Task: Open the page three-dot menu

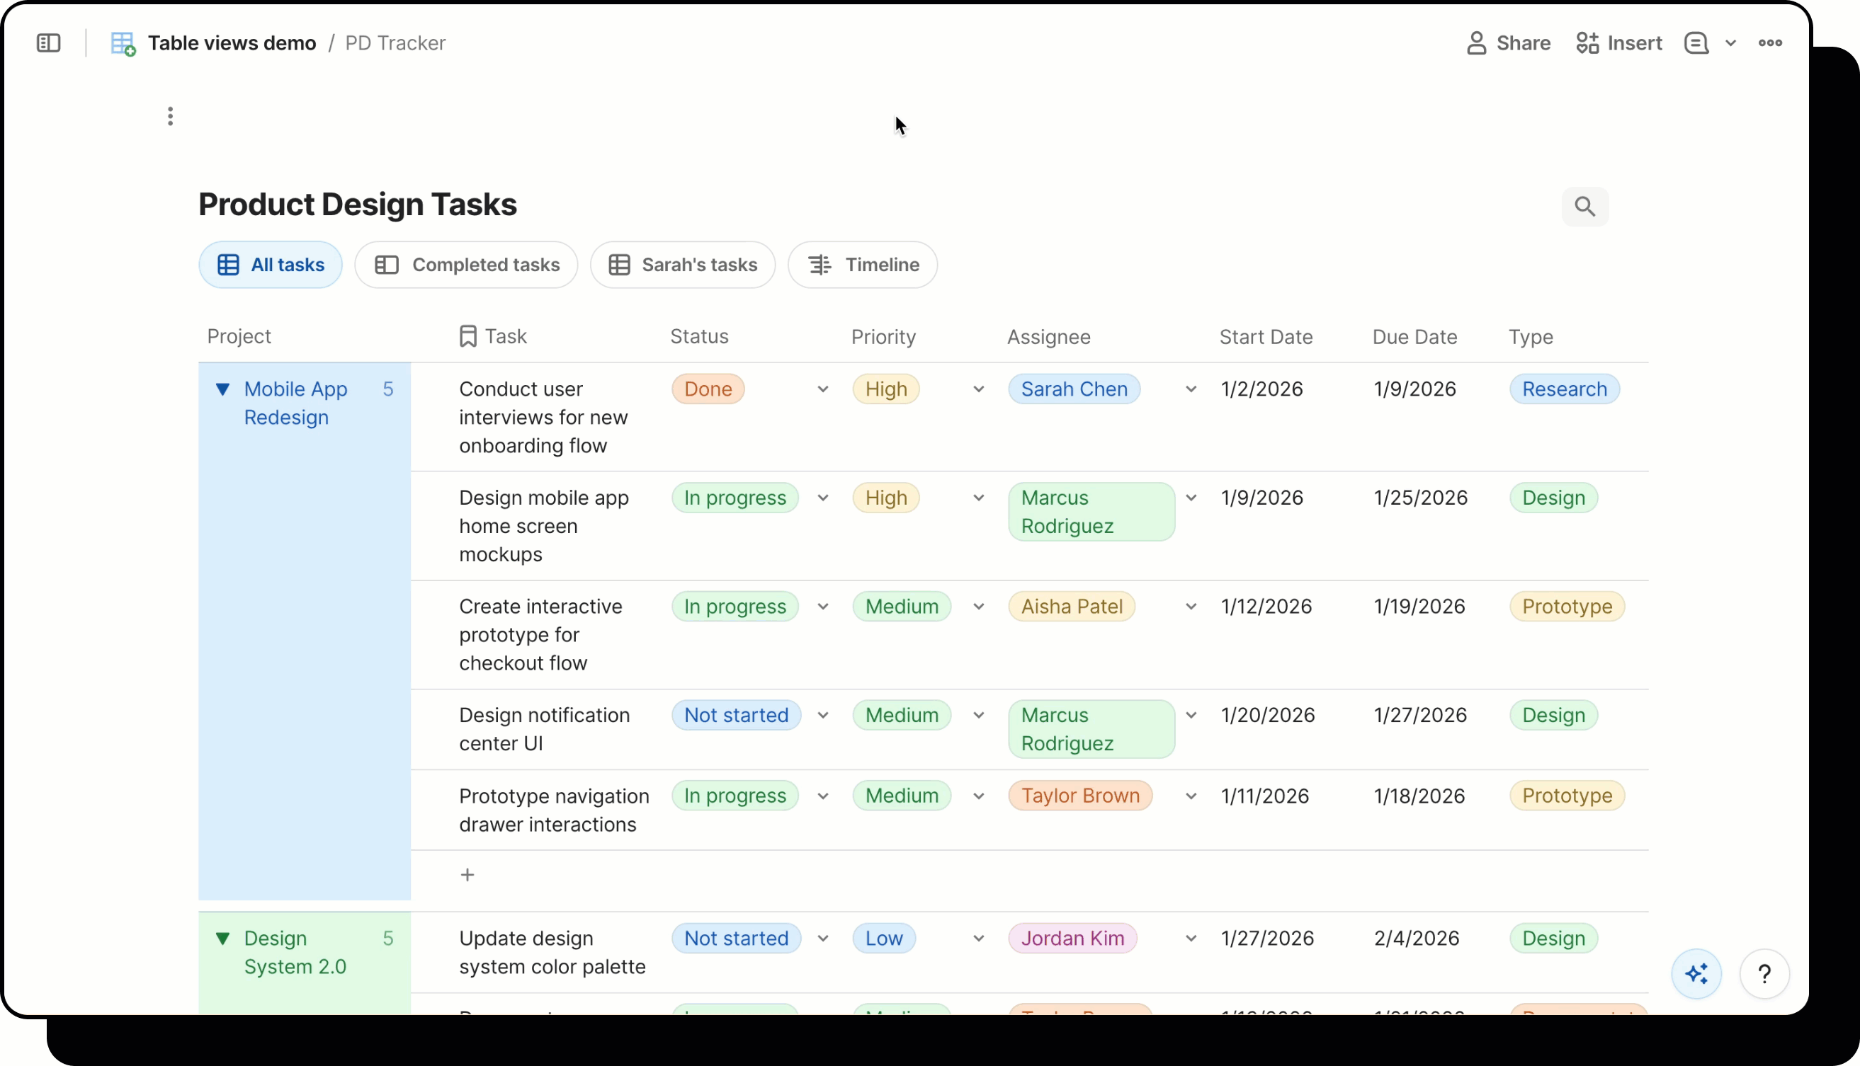Action: pyautogui.click(x=170, y=115)
